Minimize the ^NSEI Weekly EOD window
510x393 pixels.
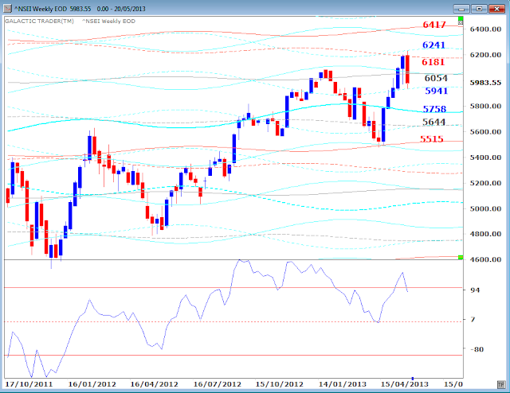pyautogui.click(x=461, y=9)
